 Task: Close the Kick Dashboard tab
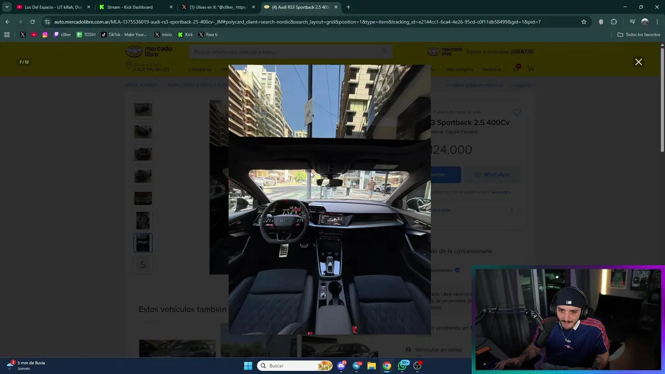click(171, 7)
